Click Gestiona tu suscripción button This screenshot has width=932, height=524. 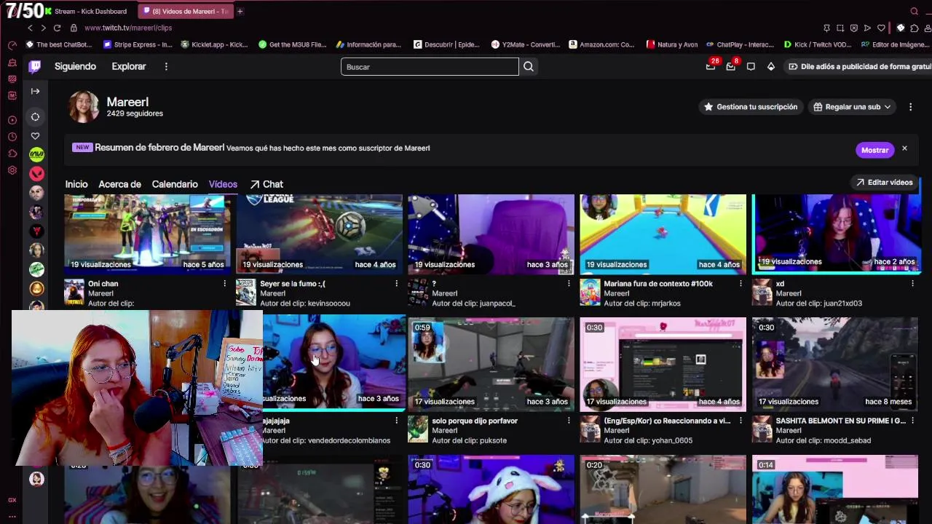[751, 107]
